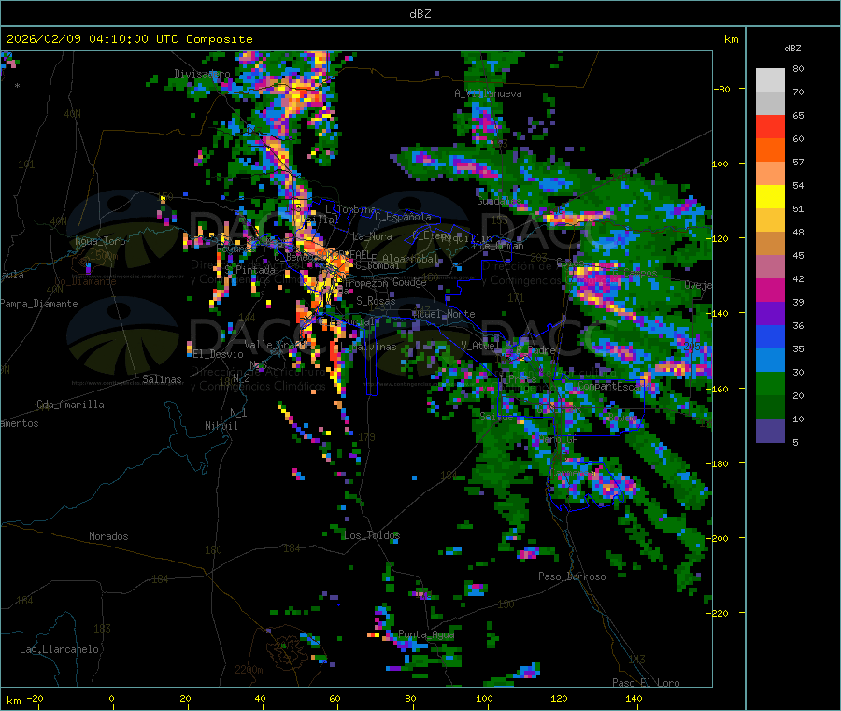The width and height of the screenshot is (841, 711).
Task: Click the '-140' tick on the vertical km axis
Action: [718, 314]
